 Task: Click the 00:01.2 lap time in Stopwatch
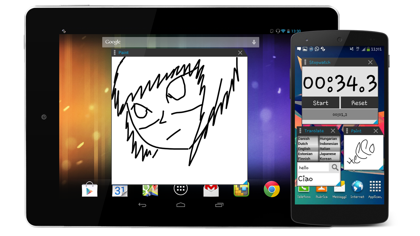coord(340,115)
